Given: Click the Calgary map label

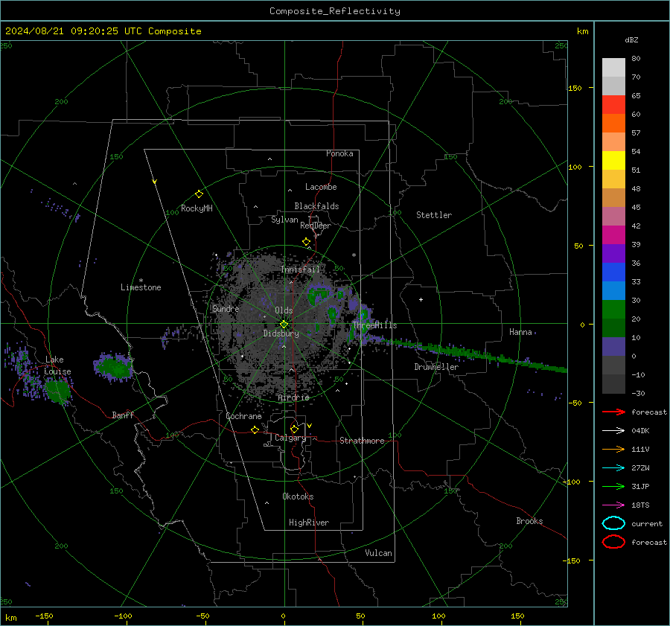Looking at the screenshot, I should point(290,438).
